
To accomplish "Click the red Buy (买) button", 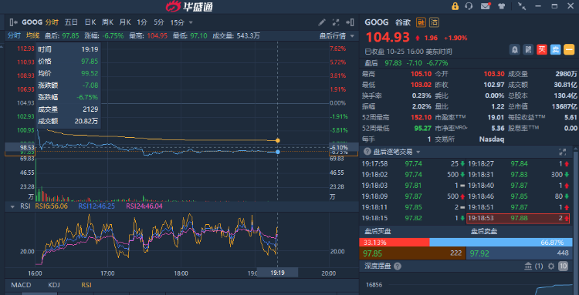I will coord(542,49).
